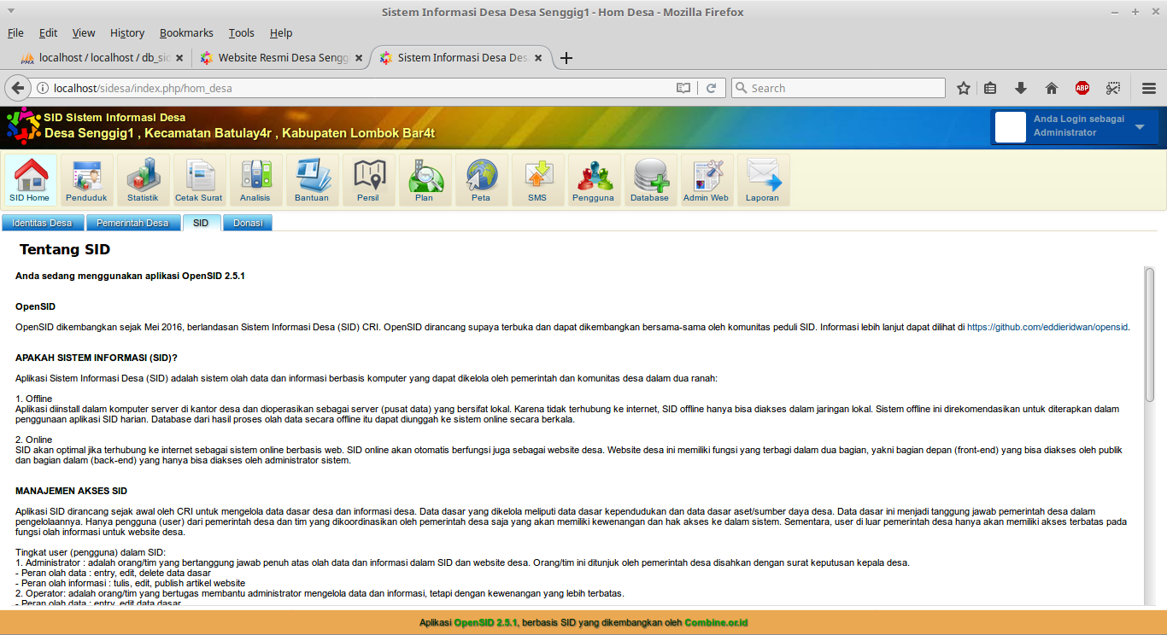Toggle reader view in address bar

click(683, 88)
